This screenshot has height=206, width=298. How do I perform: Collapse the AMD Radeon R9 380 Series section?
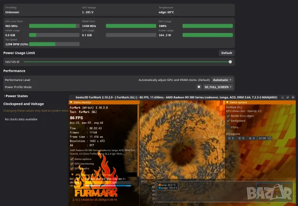[x=72, y=174]
